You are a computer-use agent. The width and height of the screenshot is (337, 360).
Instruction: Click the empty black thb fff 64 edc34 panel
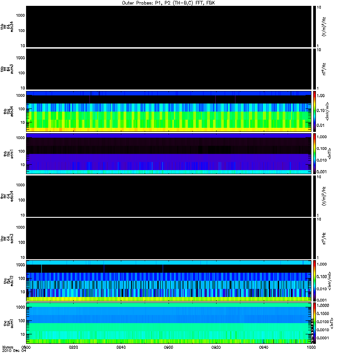click(x=169, y=27)
